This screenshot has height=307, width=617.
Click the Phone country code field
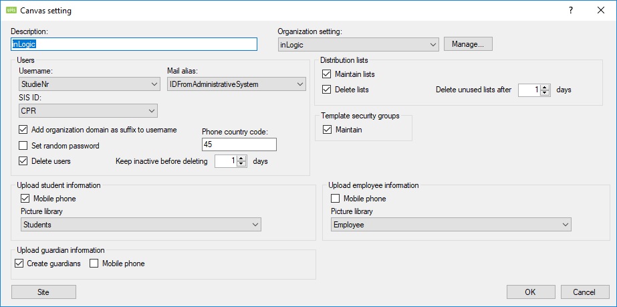tap(239, 145)
